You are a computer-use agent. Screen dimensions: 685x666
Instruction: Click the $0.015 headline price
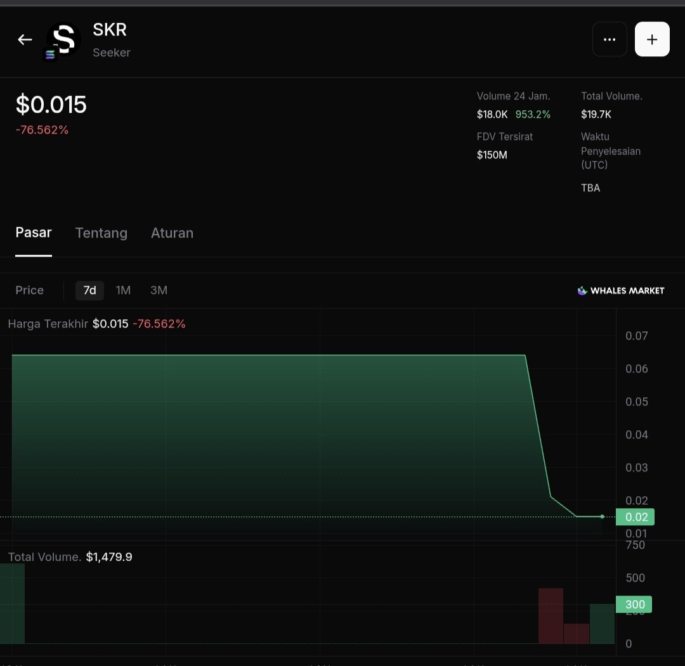point(51,105)
